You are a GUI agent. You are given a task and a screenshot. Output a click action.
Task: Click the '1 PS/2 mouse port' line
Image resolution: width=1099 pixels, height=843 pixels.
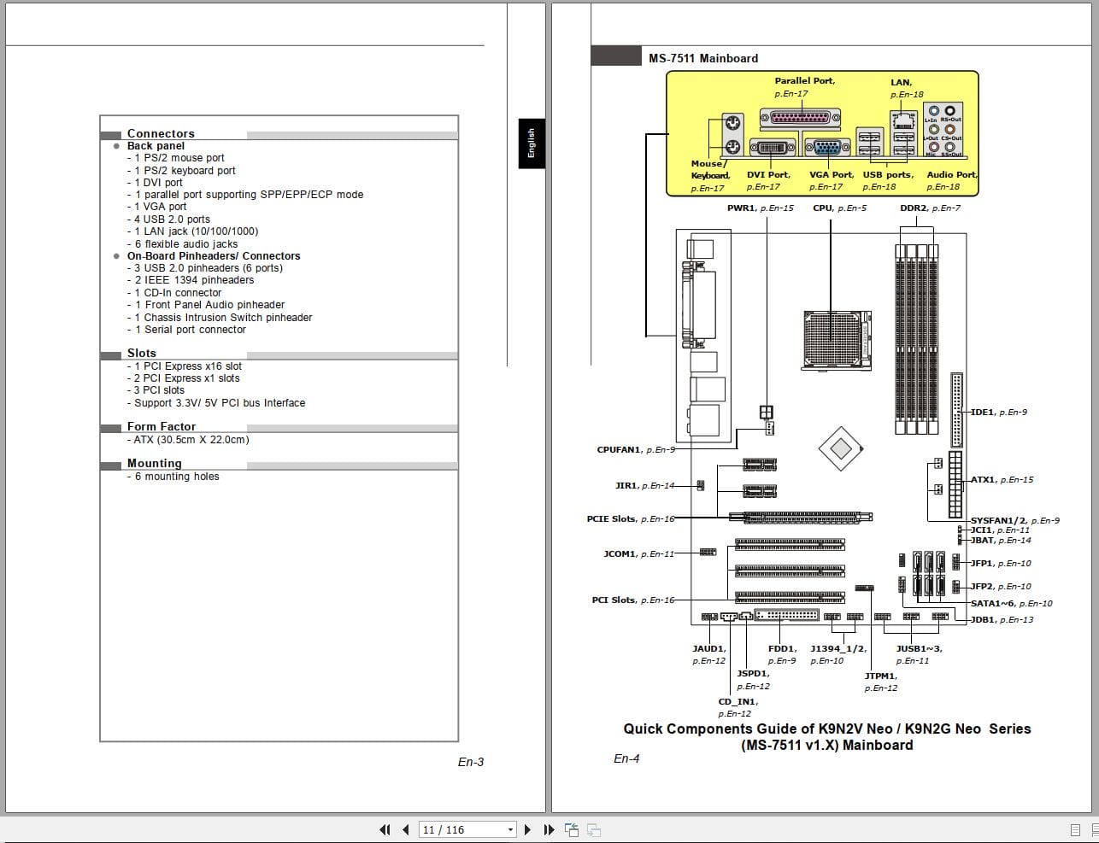point(176,157)
